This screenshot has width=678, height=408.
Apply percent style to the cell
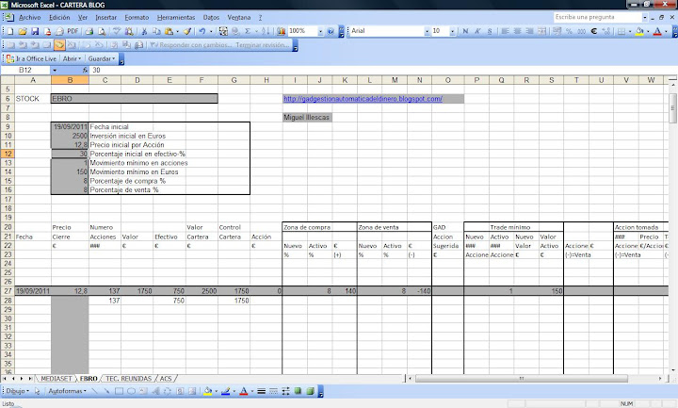(x=570, y=31)
